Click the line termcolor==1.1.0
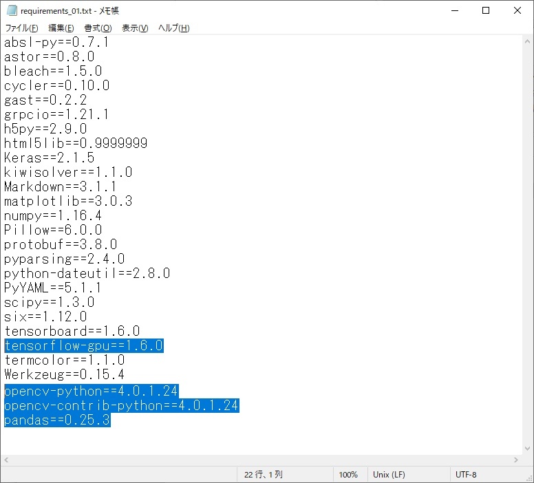Image resolution: width=534 pixels, height=483 pixels. pos(65,360)
